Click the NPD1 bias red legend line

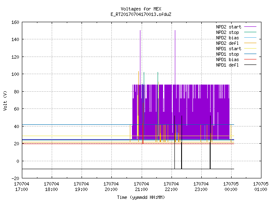250,59
